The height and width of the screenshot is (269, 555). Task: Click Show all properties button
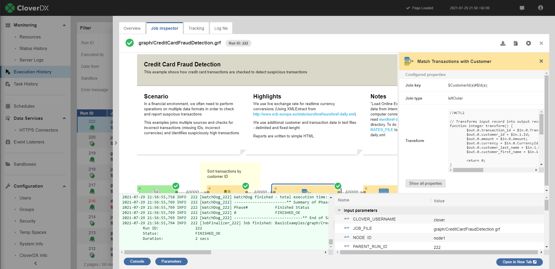425,183
